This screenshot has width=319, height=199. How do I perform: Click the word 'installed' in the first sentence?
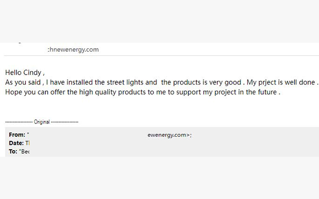click(80, 83)
